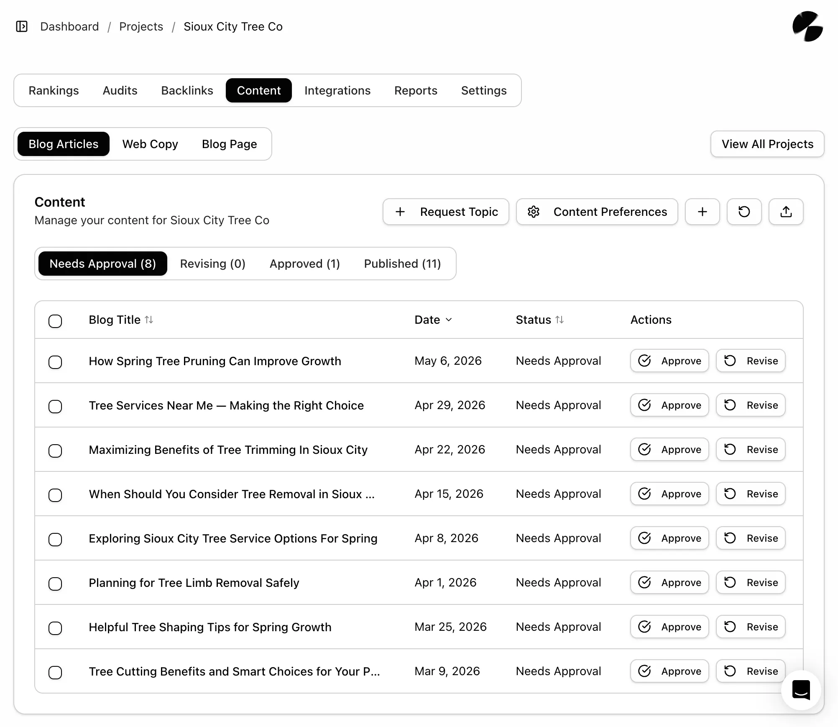The height and width of the screenshot is (727, 838).
Task: Show Approved (1) articles
Action: [304, 264]
